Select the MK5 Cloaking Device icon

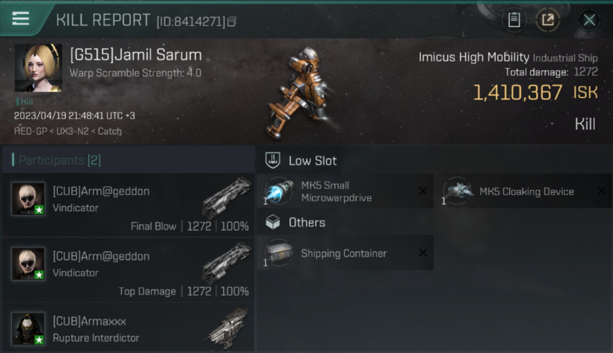[457, 191]
